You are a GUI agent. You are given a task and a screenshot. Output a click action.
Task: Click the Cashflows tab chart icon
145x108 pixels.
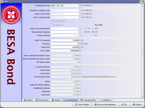coord(100,100)
